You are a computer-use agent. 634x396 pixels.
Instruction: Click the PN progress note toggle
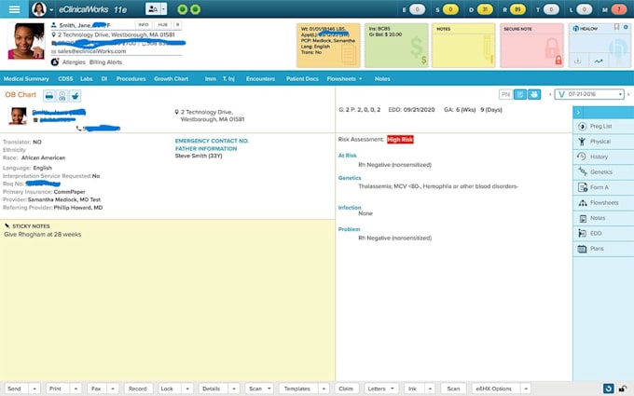(x=505, y=94)
